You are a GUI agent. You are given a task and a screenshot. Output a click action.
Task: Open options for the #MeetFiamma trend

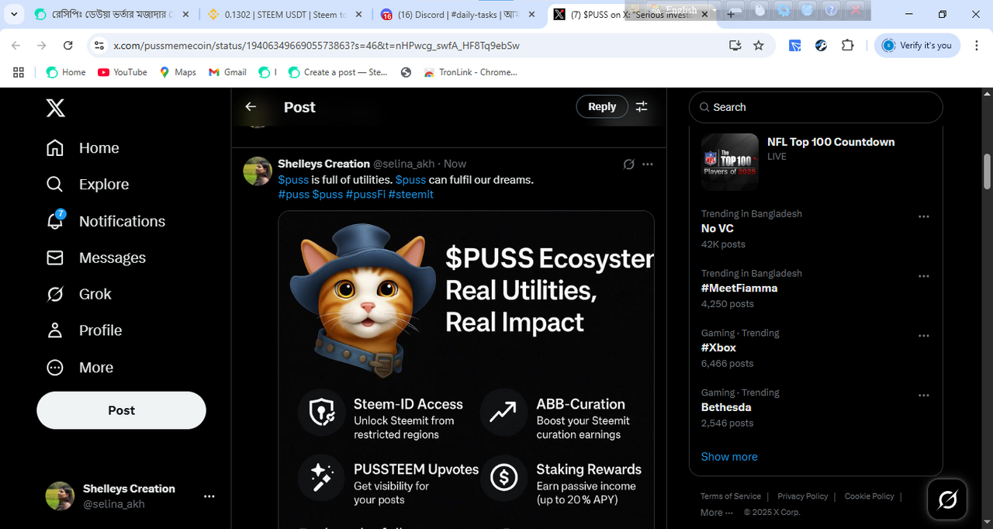pyautogui.click(x=923, y=276)
